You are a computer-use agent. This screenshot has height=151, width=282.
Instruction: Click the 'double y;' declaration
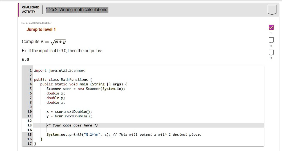coord(56,98)
